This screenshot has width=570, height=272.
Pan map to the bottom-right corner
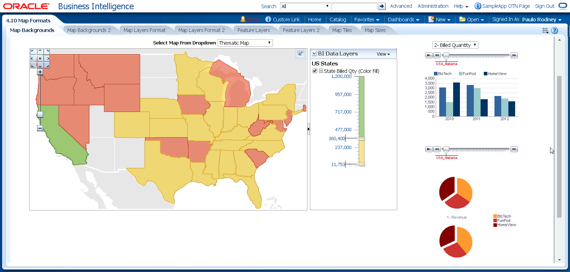[47, 65]
